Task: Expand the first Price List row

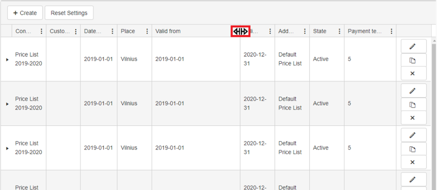Action: [x=7, y=60]
